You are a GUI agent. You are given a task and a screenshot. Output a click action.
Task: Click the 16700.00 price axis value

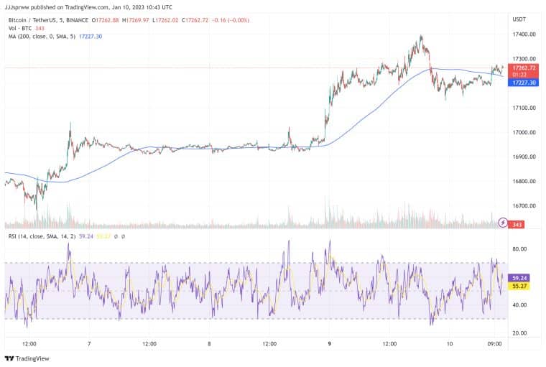coord(524,206)
